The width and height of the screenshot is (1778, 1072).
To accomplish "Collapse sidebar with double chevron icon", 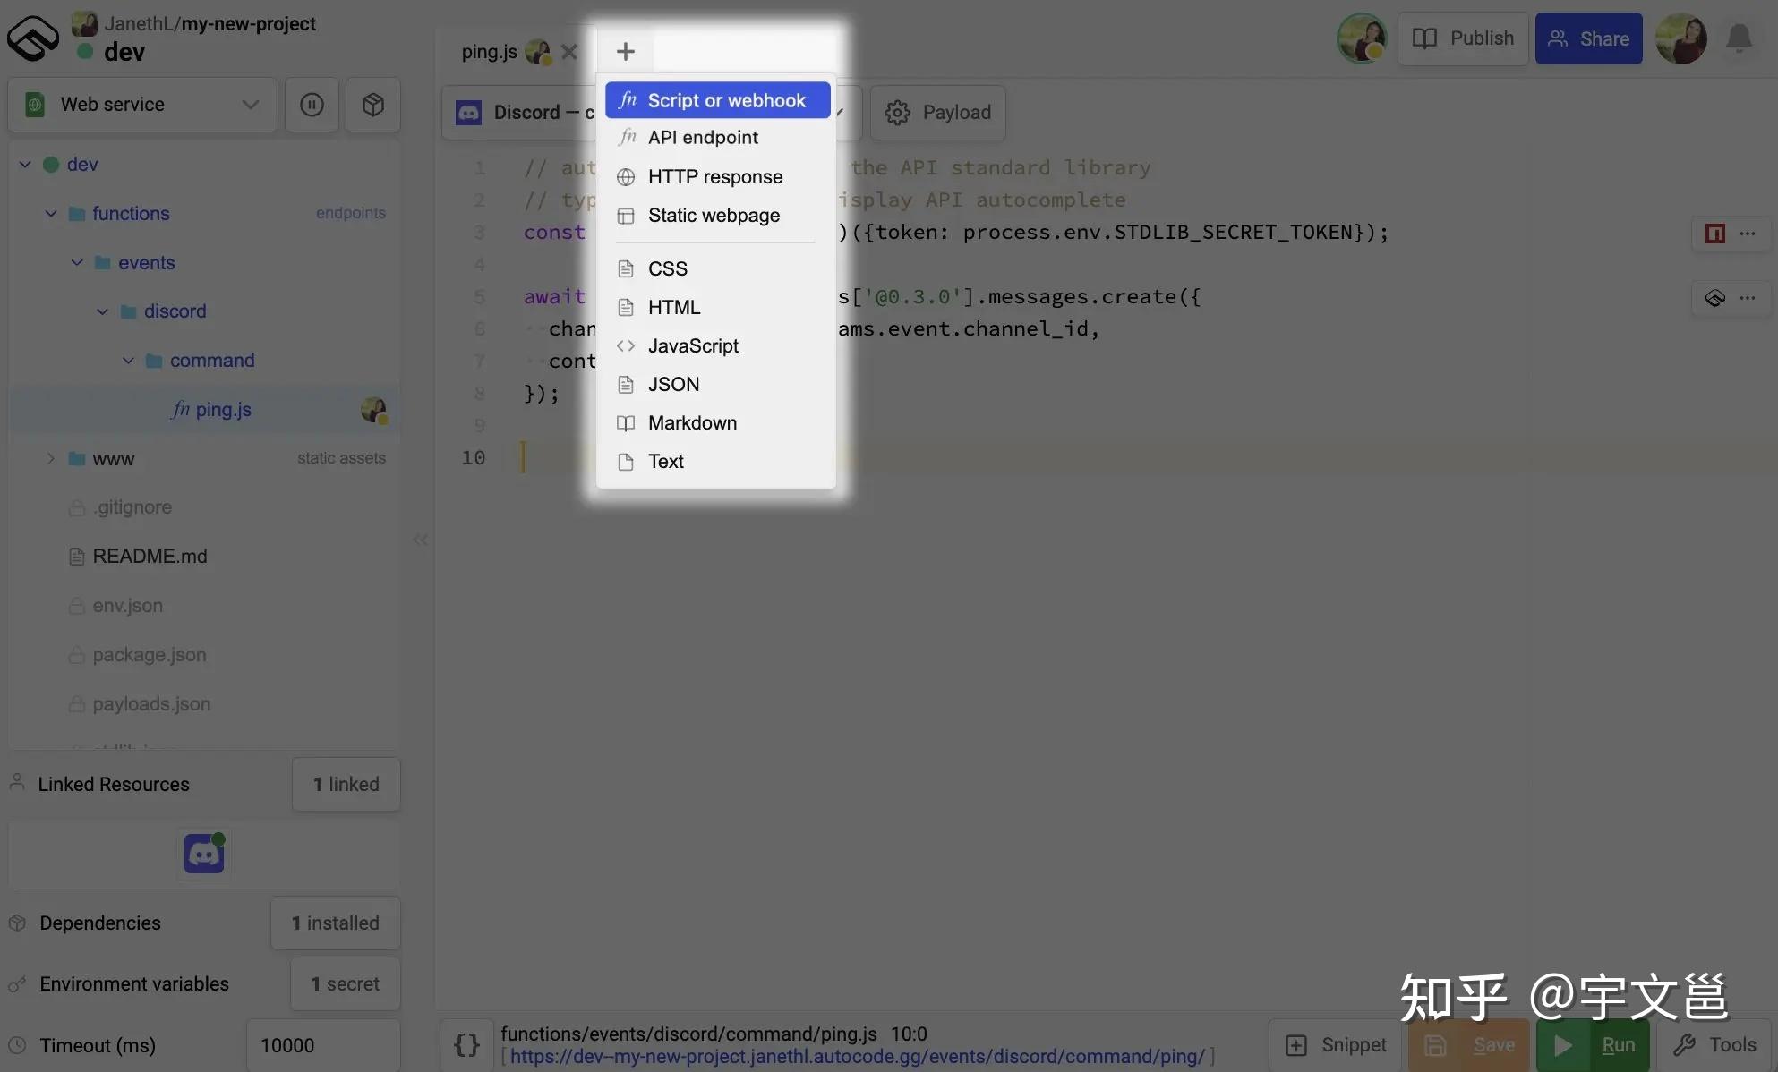I will [420, 540].
